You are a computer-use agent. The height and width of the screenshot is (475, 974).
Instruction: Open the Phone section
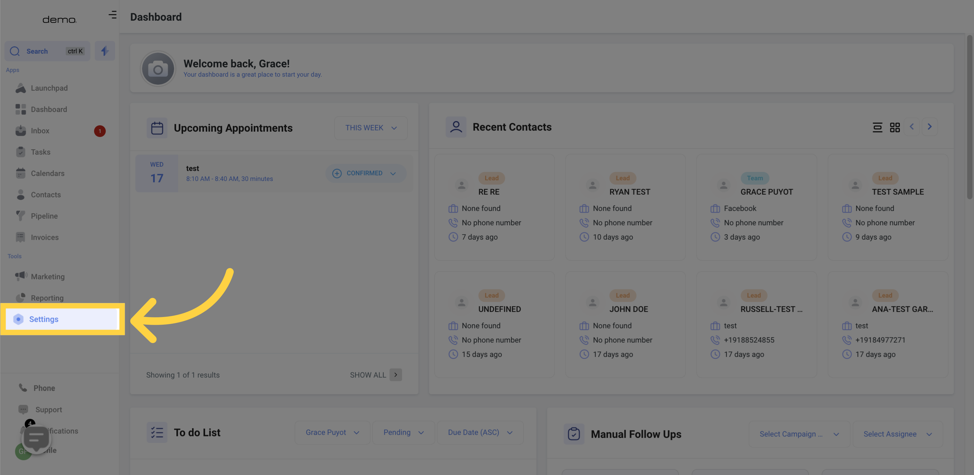point(44,388)
